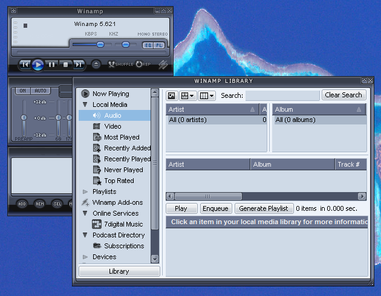Click the playlist SEL button
The width and height of the screenshot is (381, 296).
tap(57, 204)
